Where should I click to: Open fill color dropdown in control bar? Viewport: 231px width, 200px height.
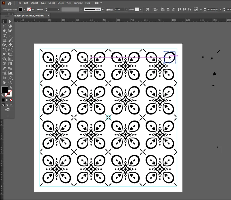(x=24, y=10)
